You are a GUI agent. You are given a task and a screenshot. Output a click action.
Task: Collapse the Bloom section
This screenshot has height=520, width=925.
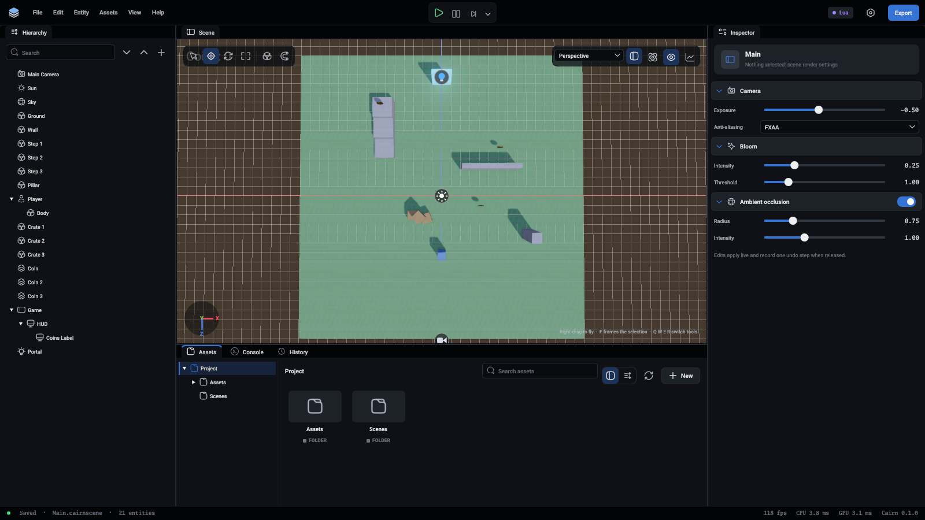click(719, 146)
